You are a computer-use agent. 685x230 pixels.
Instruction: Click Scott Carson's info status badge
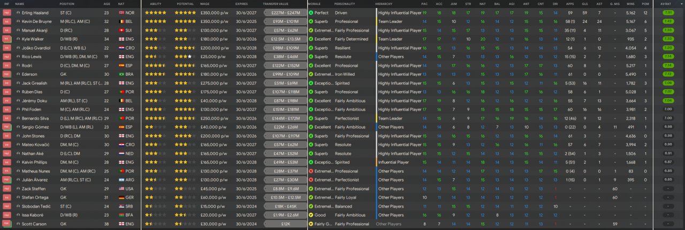tap(6, 224)
